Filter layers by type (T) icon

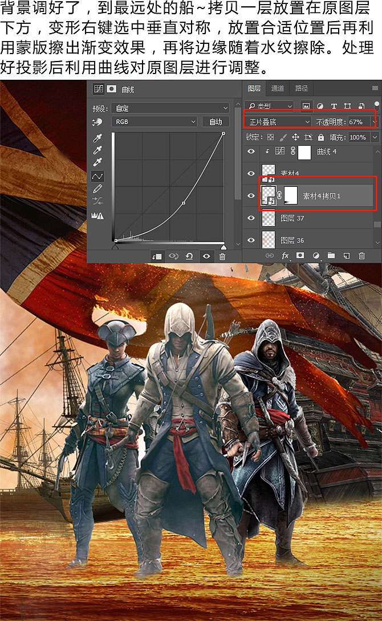click(334, 106)
